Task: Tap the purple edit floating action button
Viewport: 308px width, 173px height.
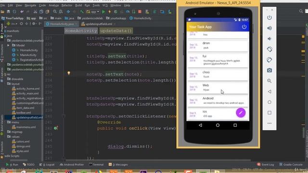Action: click(241, 113)
